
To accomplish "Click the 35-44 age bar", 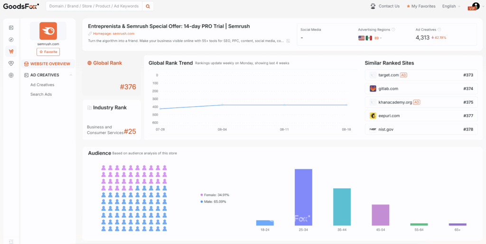I will click(x=342, y=207).
